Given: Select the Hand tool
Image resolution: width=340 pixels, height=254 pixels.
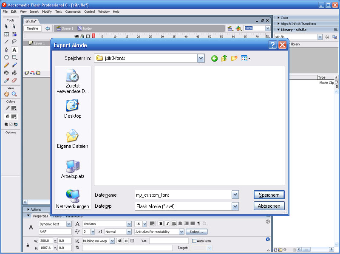Looking at the screenshot, I should [6, 94].
